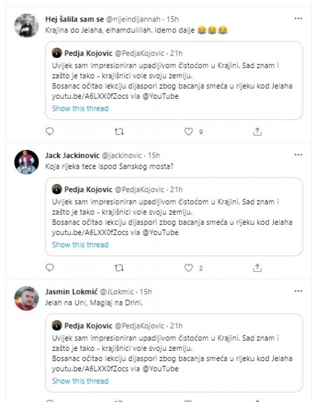The height and width of the screenshot is (402, 314).
Task: Share the 'Krajina do Jelaha' tweet
Action: [x=257, y=132]
